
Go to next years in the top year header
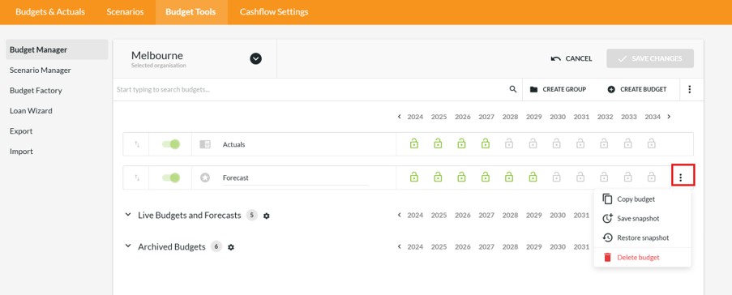669,117
